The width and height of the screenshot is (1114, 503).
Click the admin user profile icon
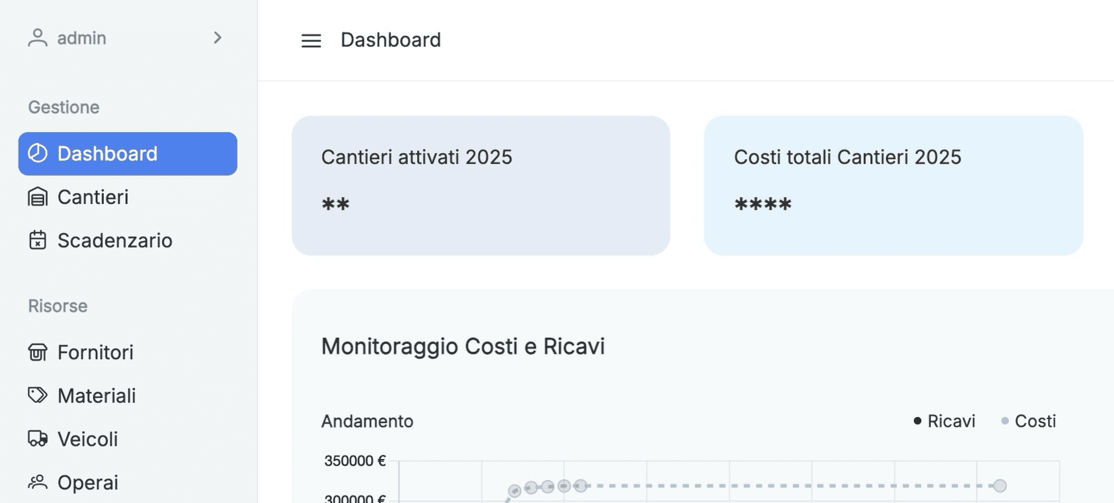[37, 38]
